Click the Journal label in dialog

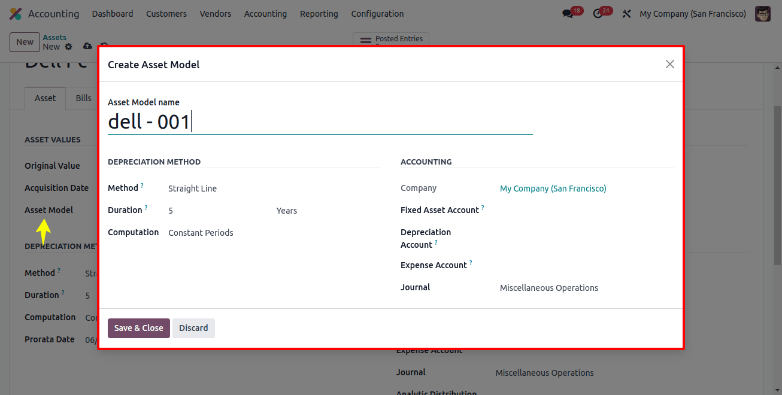click(416, 287)
